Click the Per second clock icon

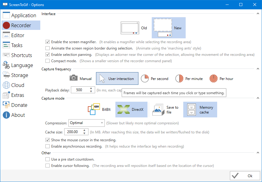tap(144, 78)
